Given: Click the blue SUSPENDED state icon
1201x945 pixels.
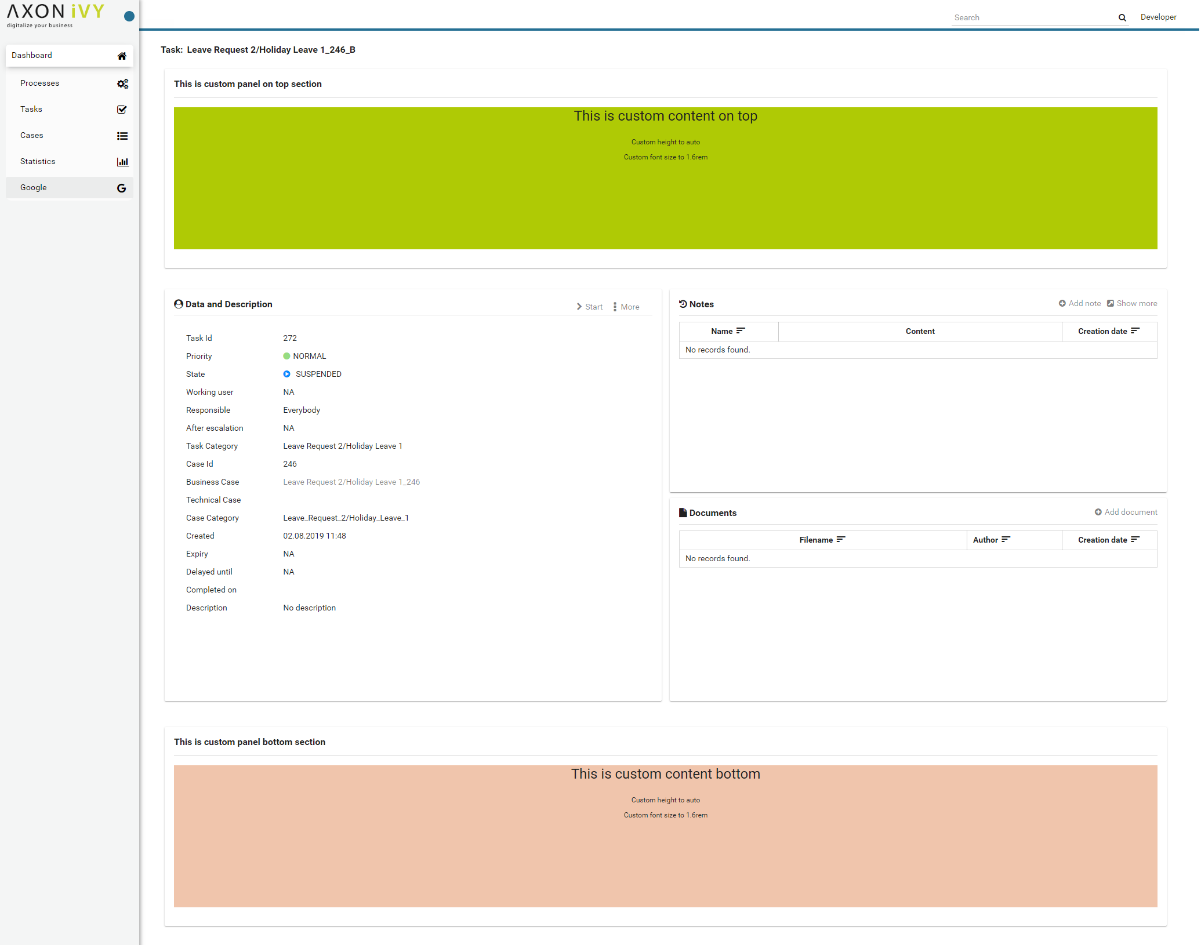Looking at the screenshot, I should pyautogui.click(x=286, y=374).
